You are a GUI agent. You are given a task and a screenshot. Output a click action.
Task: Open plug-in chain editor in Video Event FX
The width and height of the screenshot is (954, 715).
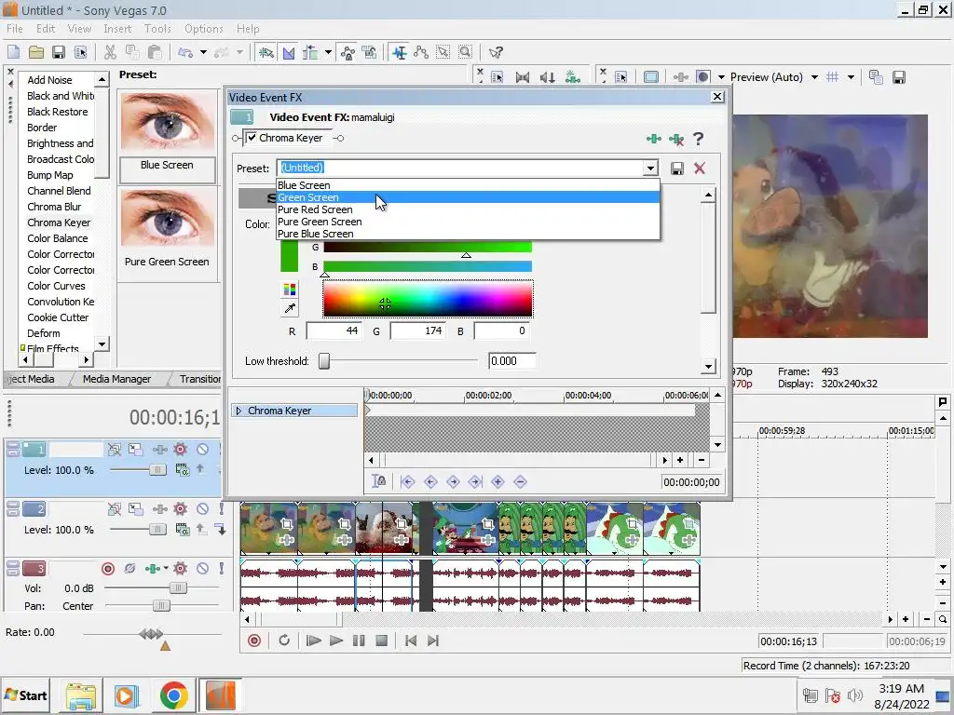coord(653,140)
